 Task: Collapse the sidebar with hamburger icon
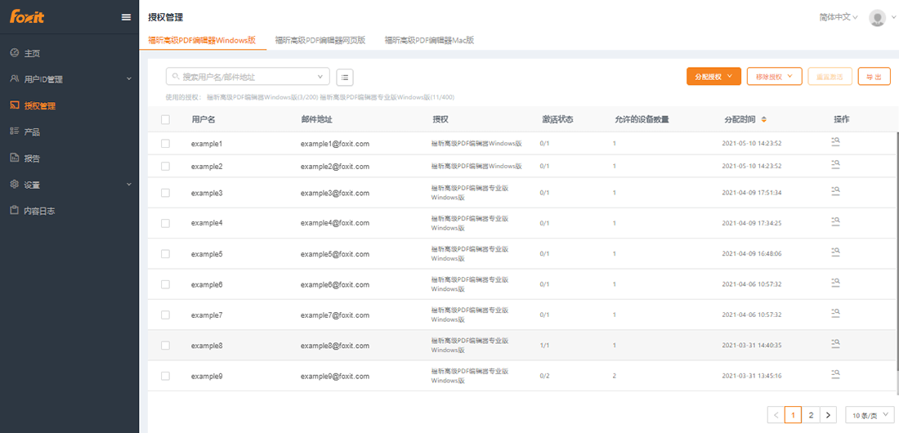click(126, 17)
